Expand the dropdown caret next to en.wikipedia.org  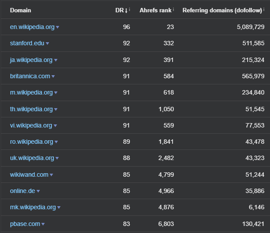coord(58,27)
